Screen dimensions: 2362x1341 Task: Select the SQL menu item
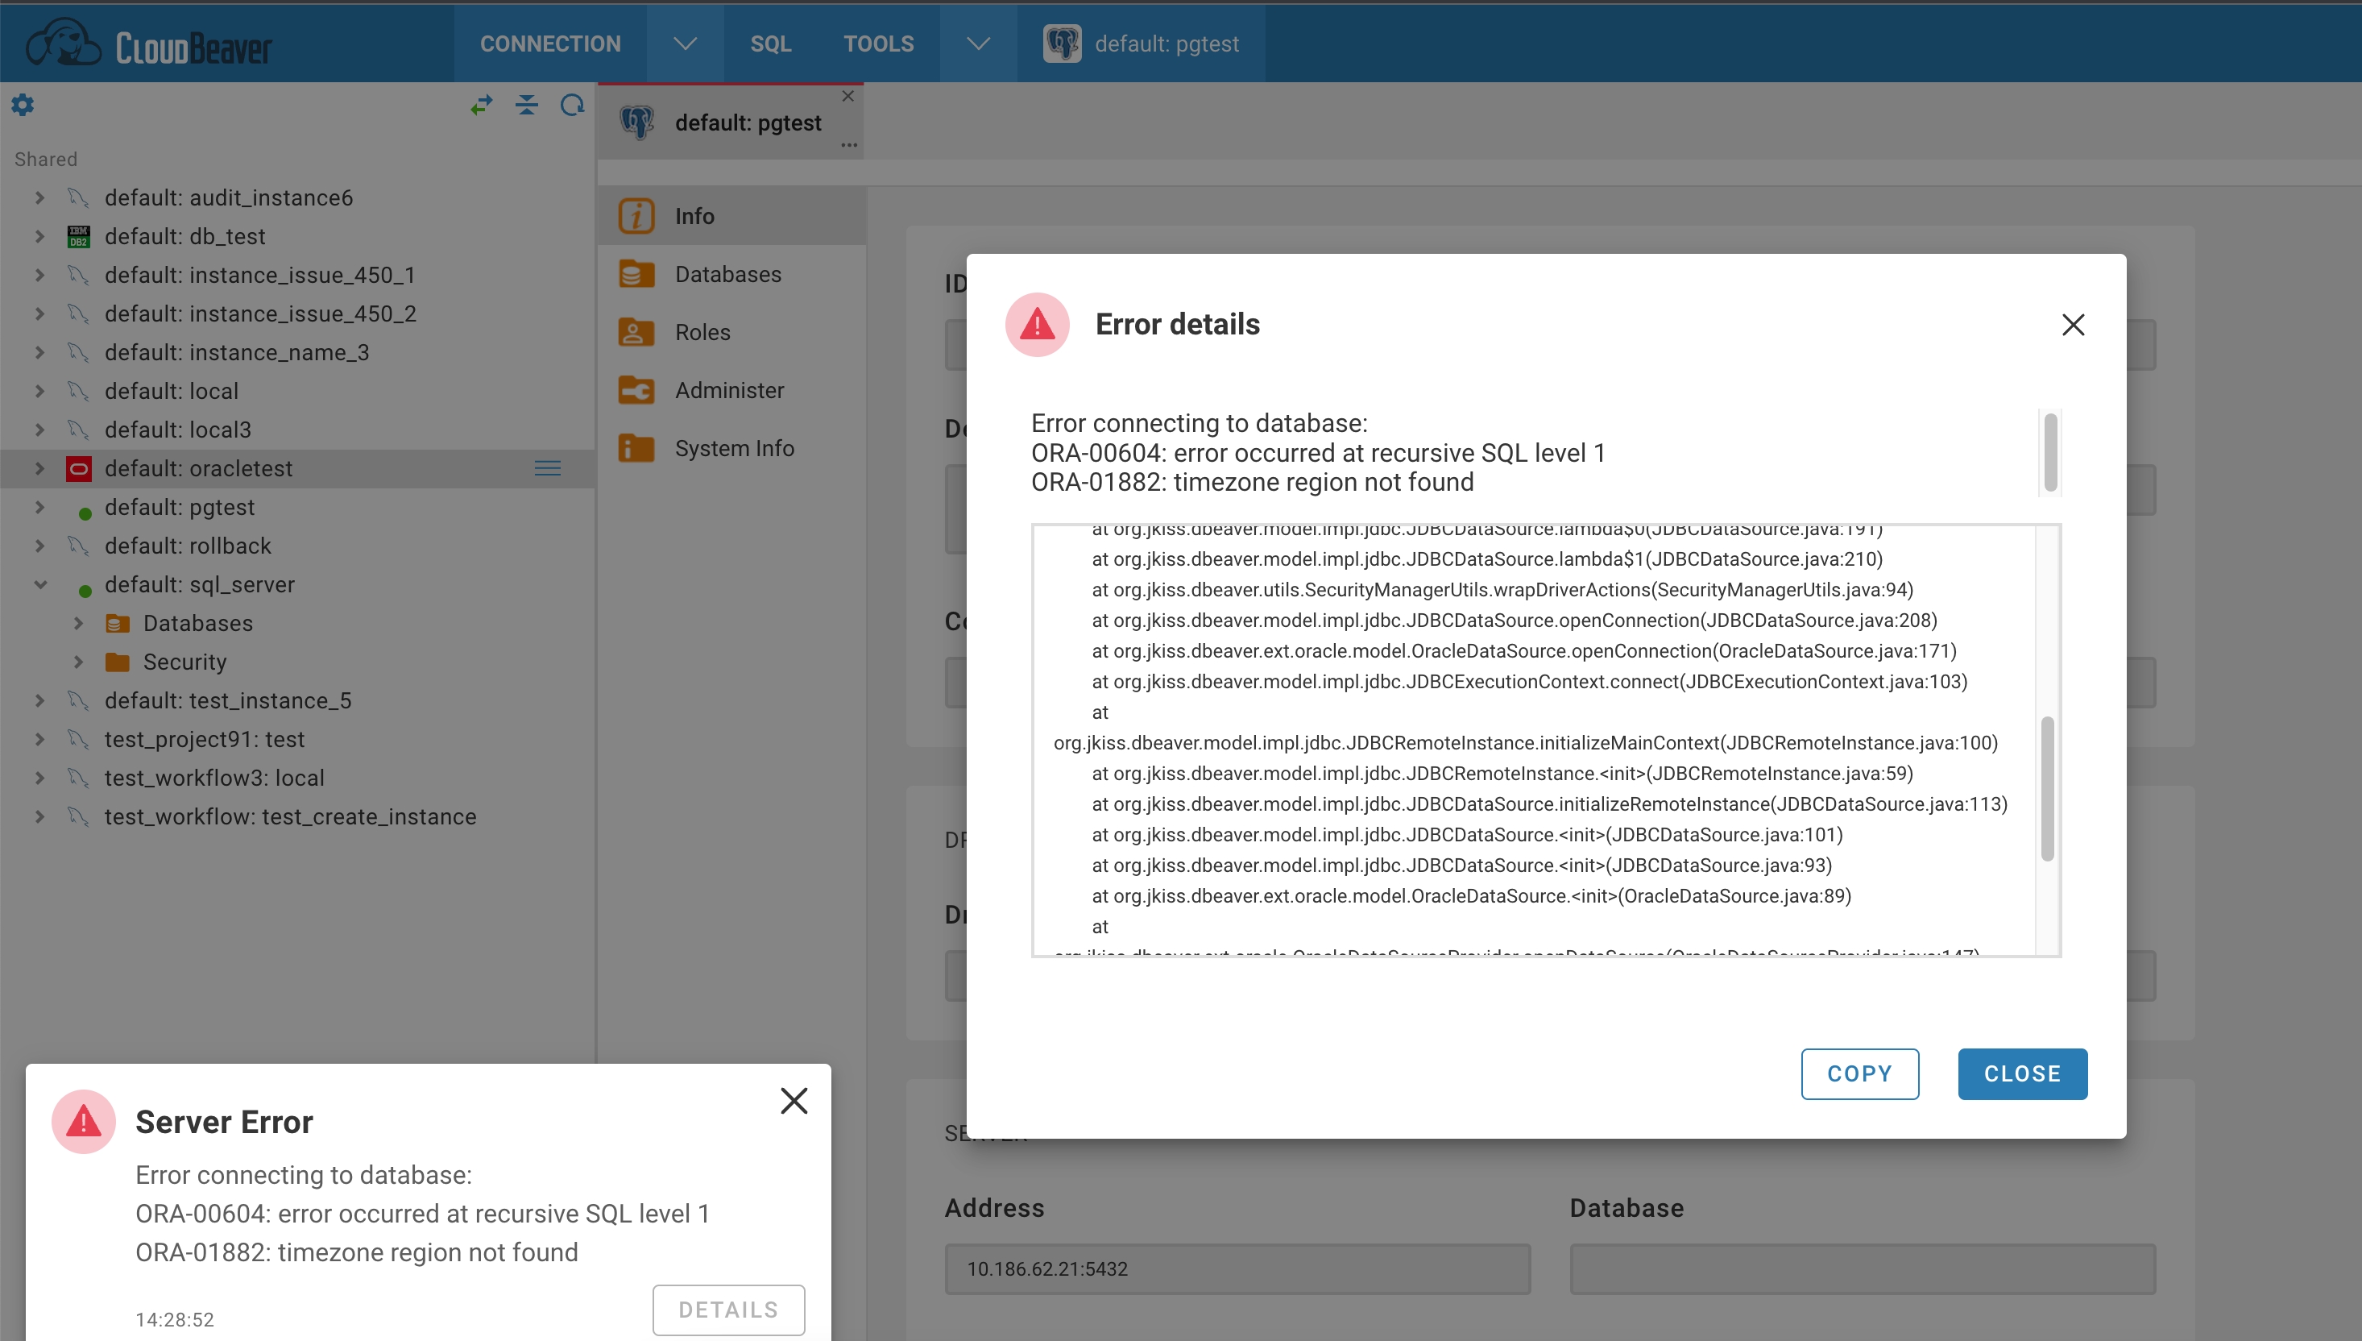[770, 43]
